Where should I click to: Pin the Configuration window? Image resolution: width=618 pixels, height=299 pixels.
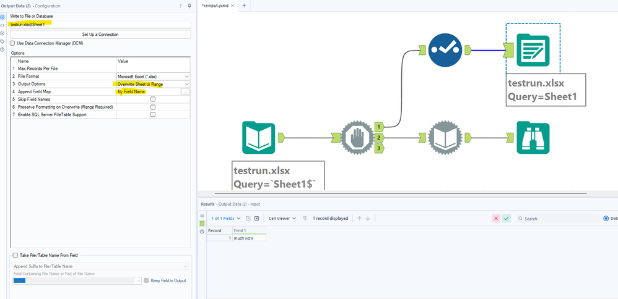coord(189,6)
